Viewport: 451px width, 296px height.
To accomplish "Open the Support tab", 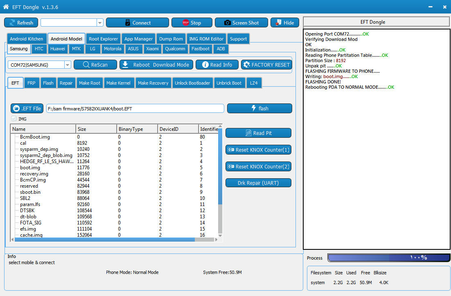I will pyautogui.click(x=238, y=39).
